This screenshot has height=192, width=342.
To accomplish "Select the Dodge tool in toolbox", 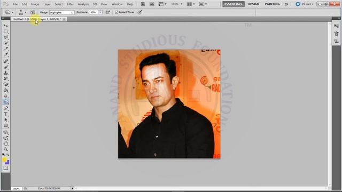I will pos(6,102).
